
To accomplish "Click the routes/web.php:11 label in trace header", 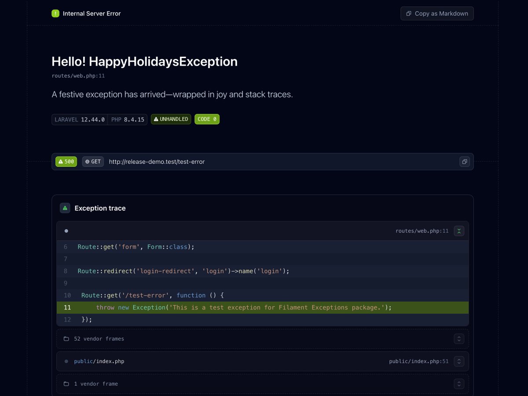I will (x=422, y=231).
